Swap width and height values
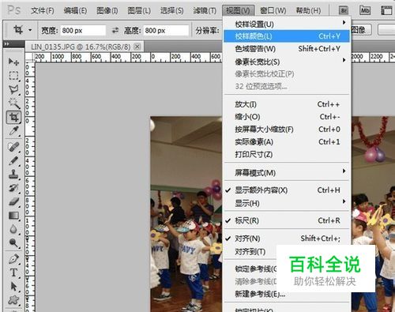This screenshot has width=395, height=312. pyautogui.click(x=115, y=30)
